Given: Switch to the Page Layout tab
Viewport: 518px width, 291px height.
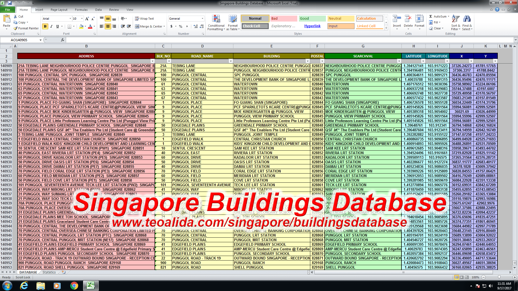Looking at the screenshot, I should (x=59, y=10).
